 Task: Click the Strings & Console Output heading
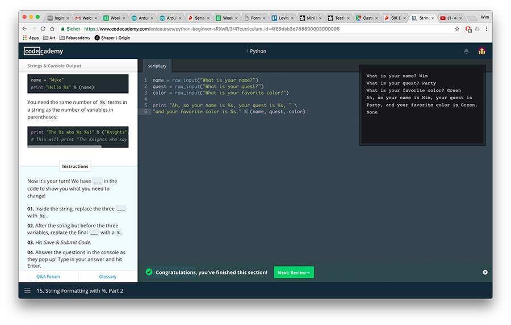[x=54, y=66]
